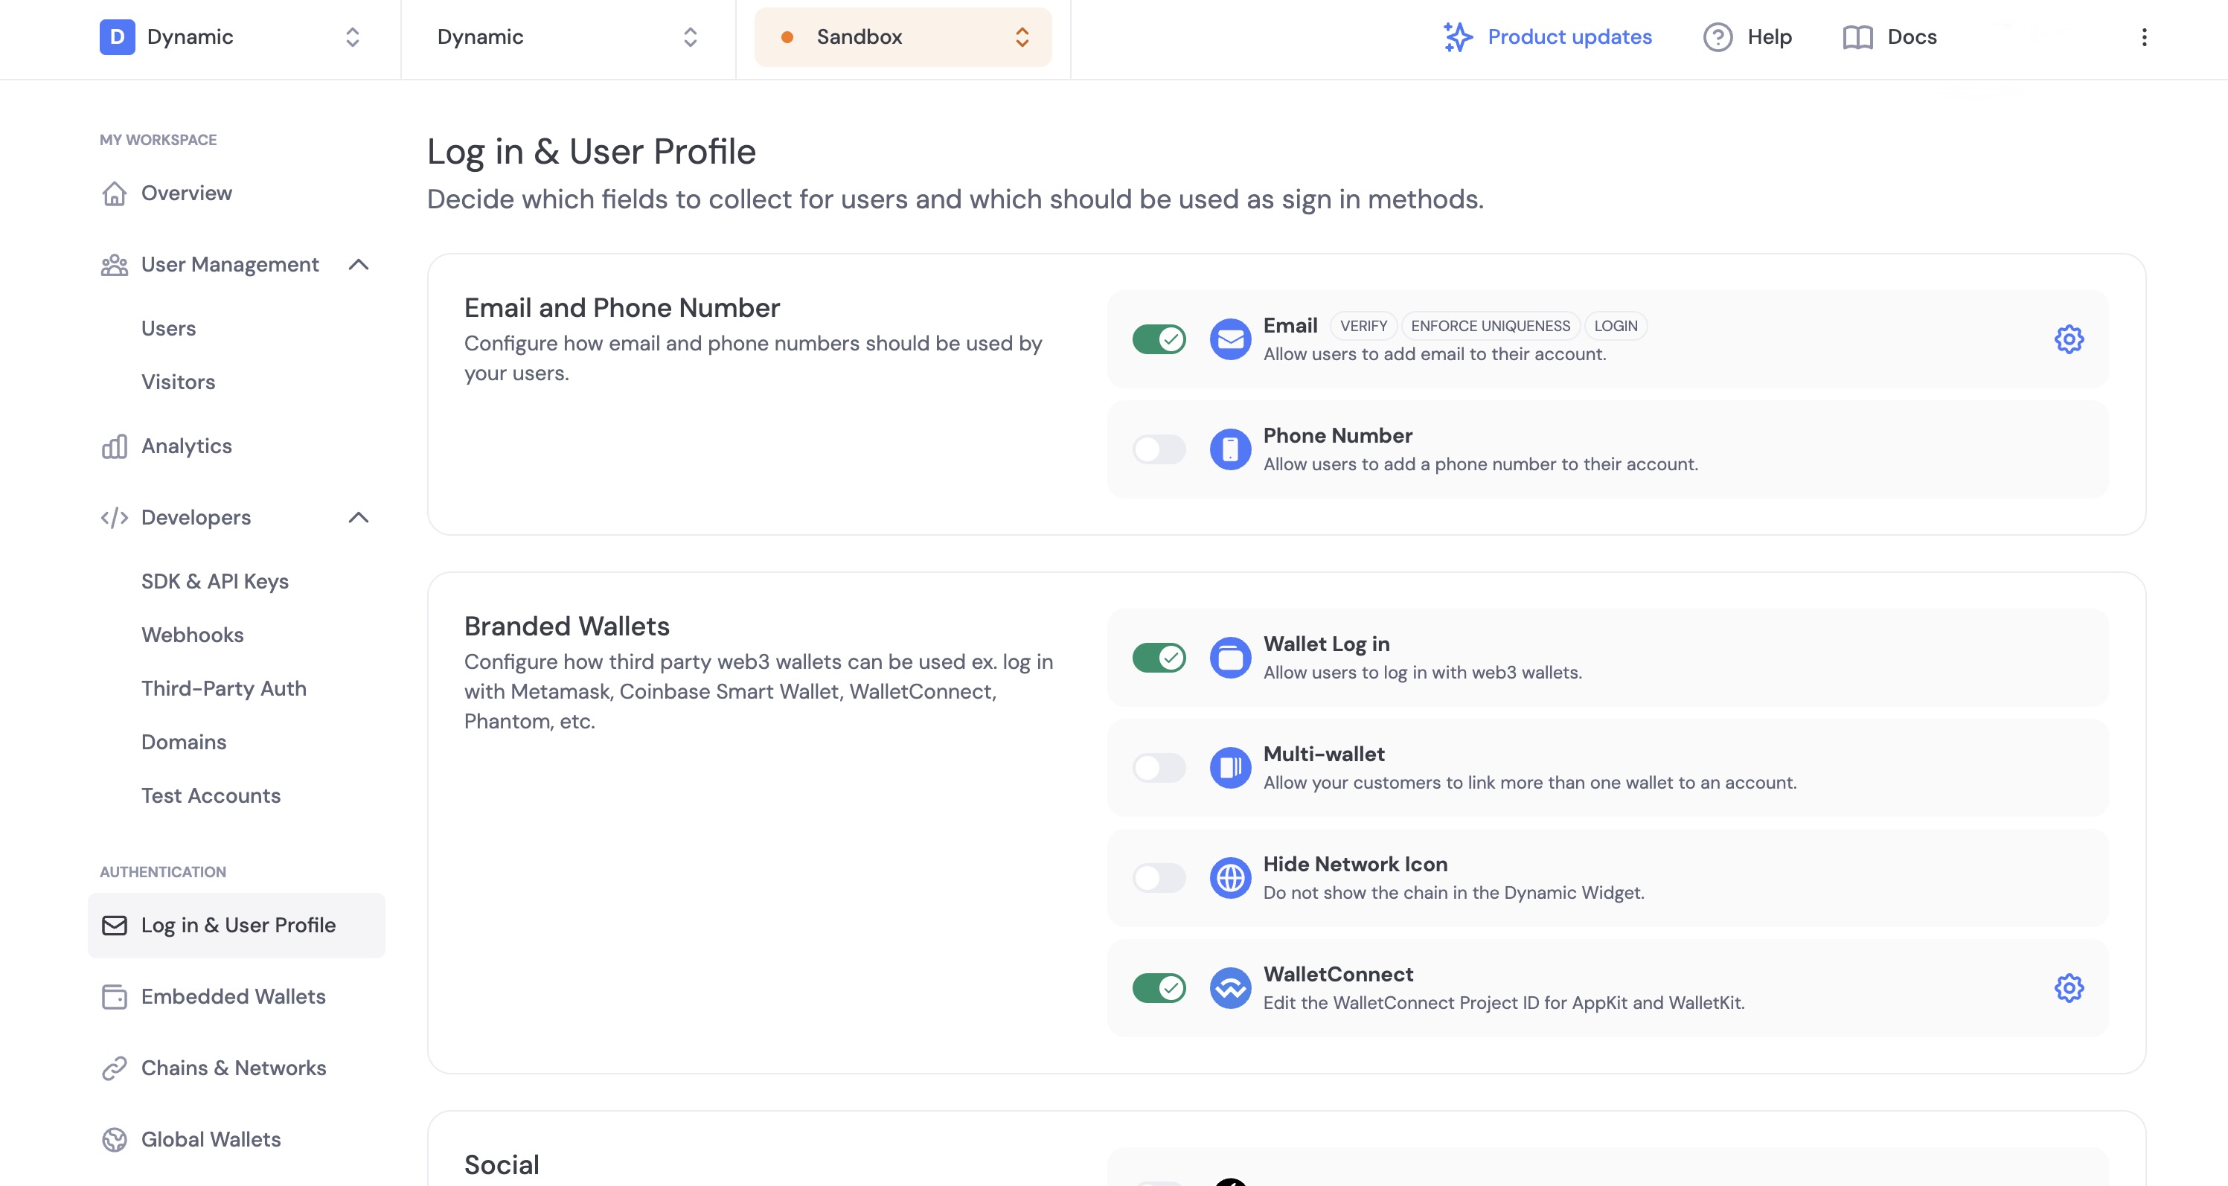Viewport: 2228px width, 1186px height.
Task: Open the Product updates link
Action: click(x=1569, y=37)
